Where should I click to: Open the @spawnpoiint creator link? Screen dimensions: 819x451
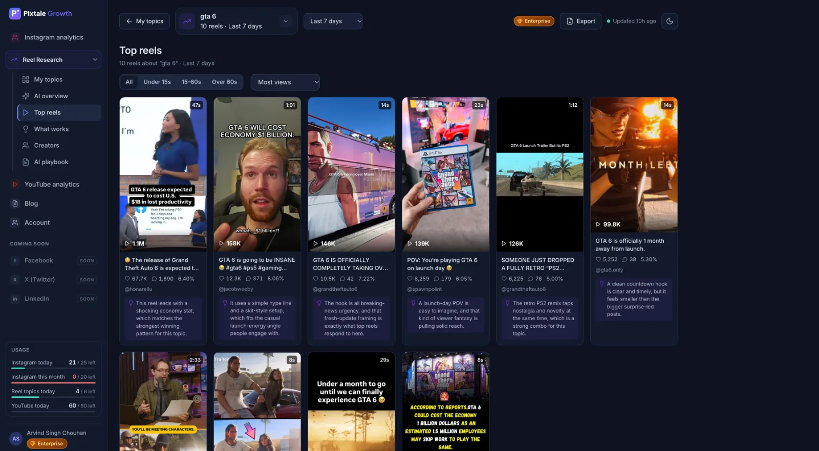point(424,289)
